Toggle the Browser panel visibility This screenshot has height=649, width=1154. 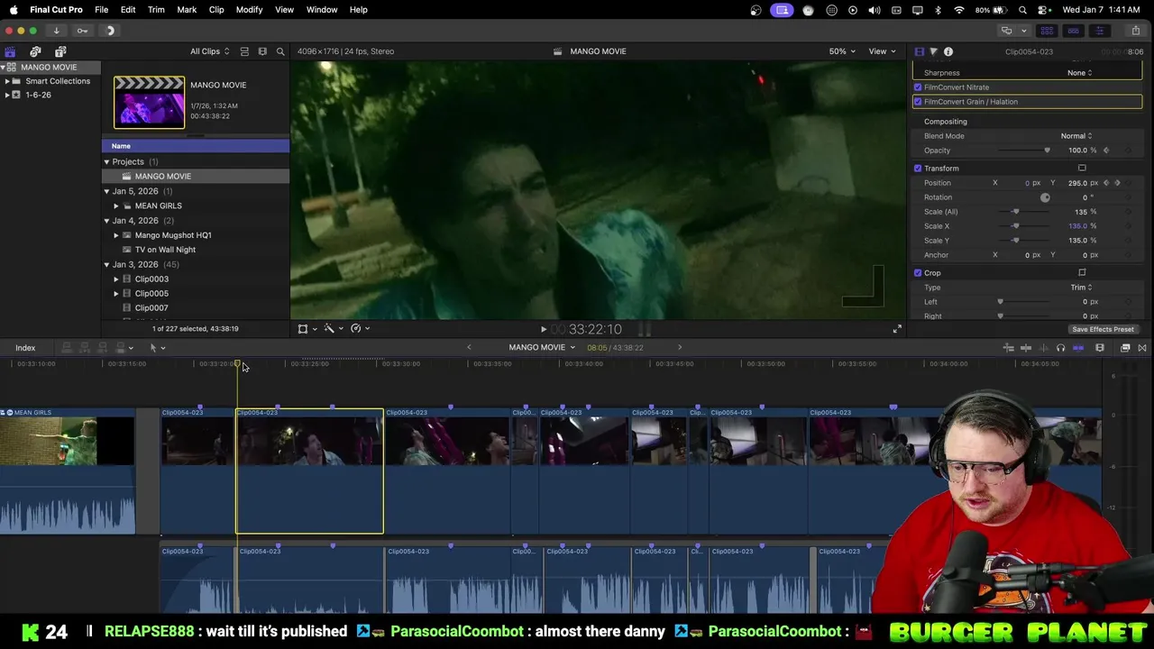1047,31
